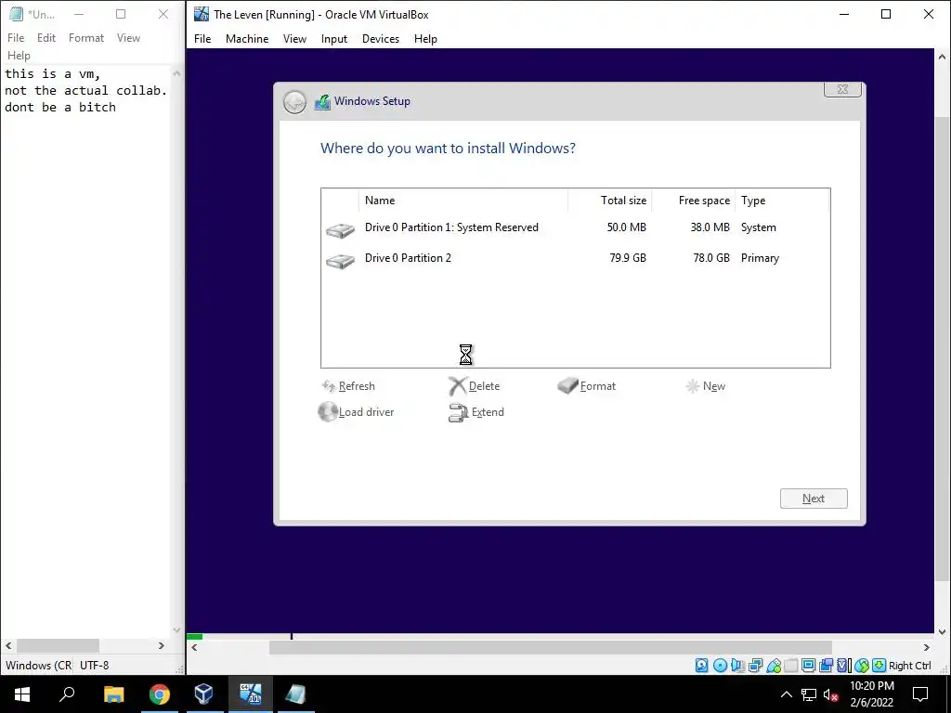Click the VirtualBox display indicator icon
The width and height of the screenshot is (951, 713).
(808, 665)
